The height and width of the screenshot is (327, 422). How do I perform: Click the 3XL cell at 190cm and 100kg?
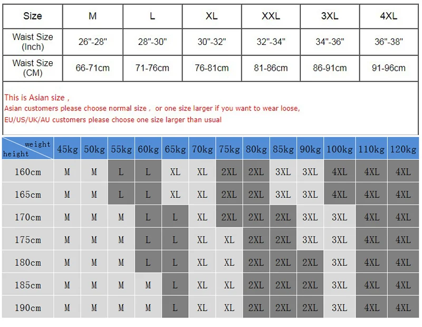pyautogui.click(x=339, y=307)
